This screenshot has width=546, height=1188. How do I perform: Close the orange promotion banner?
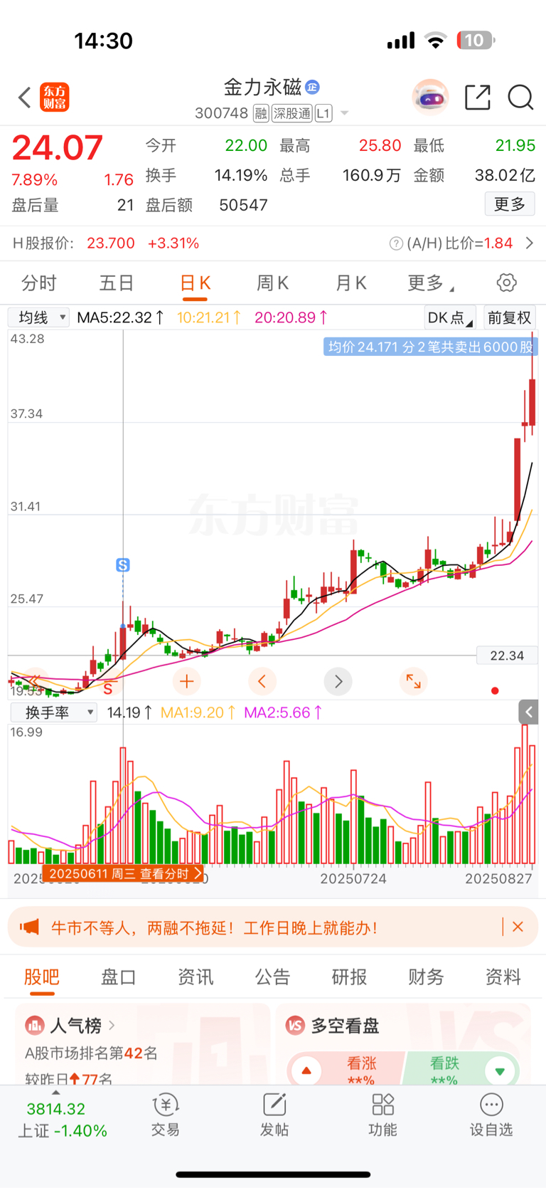click(x=518, y=927)
